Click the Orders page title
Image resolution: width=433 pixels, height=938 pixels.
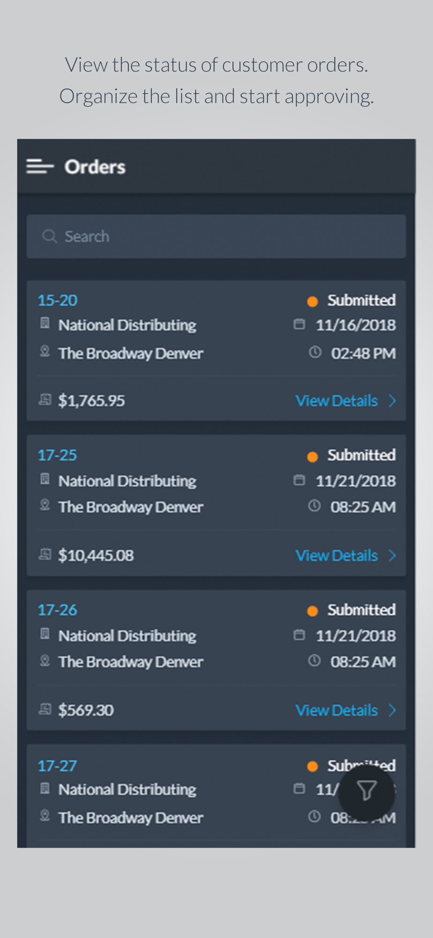95,167
